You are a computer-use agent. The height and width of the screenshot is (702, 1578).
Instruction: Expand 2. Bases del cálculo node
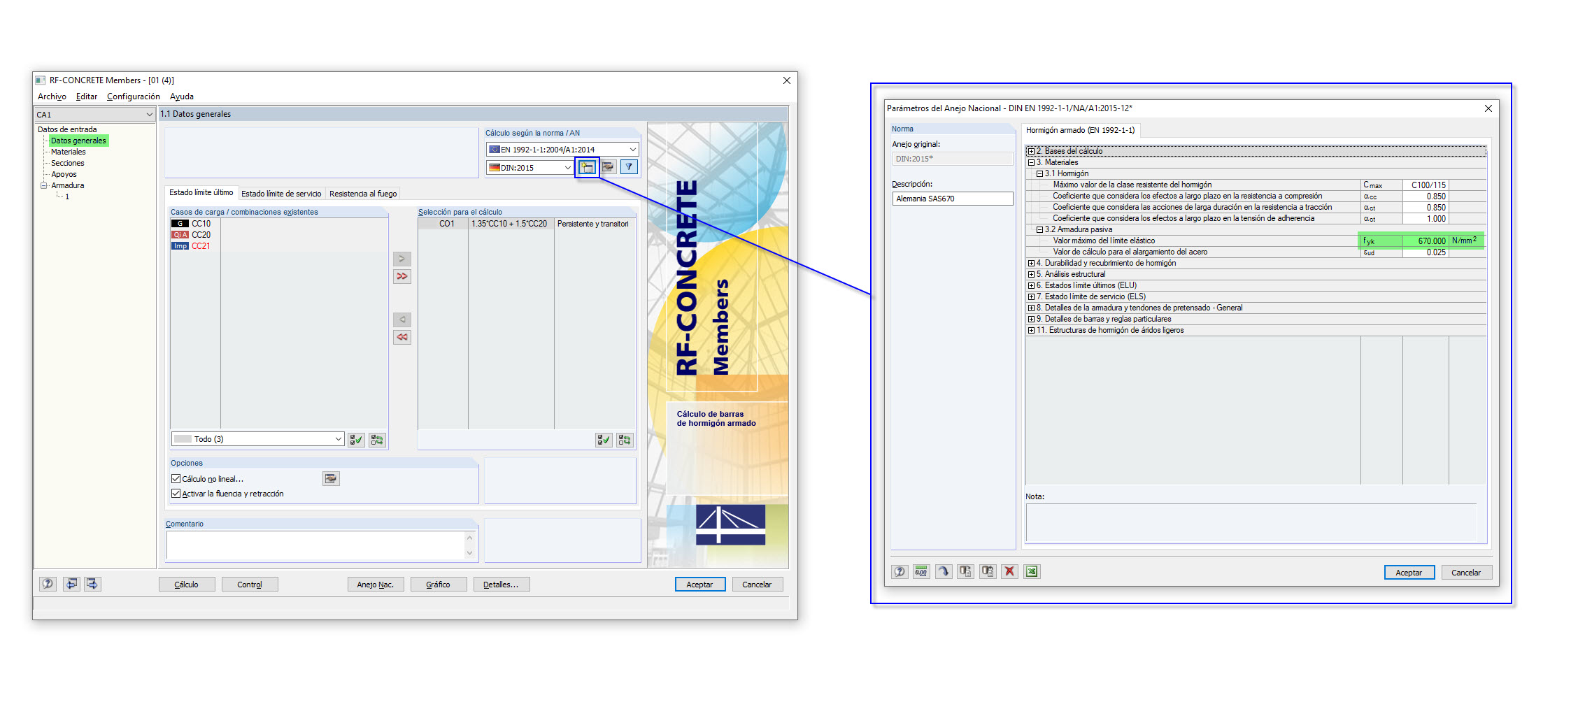tap(1031, 151)
